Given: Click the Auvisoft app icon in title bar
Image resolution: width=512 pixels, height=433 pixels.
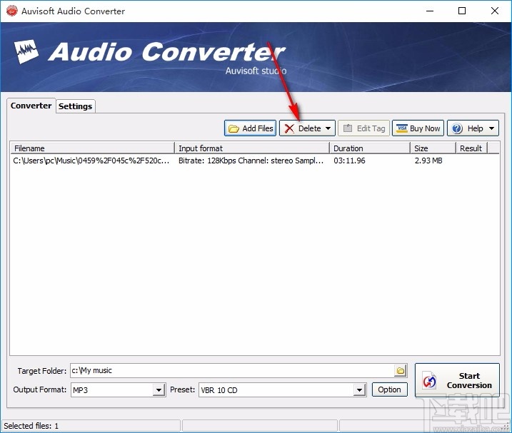Looking at the screenshot, I should 12,11.
